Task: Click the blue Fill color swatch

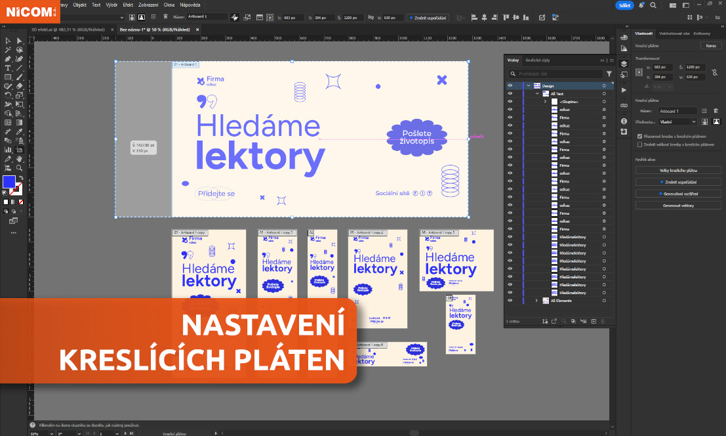Action: pos(9,182)
